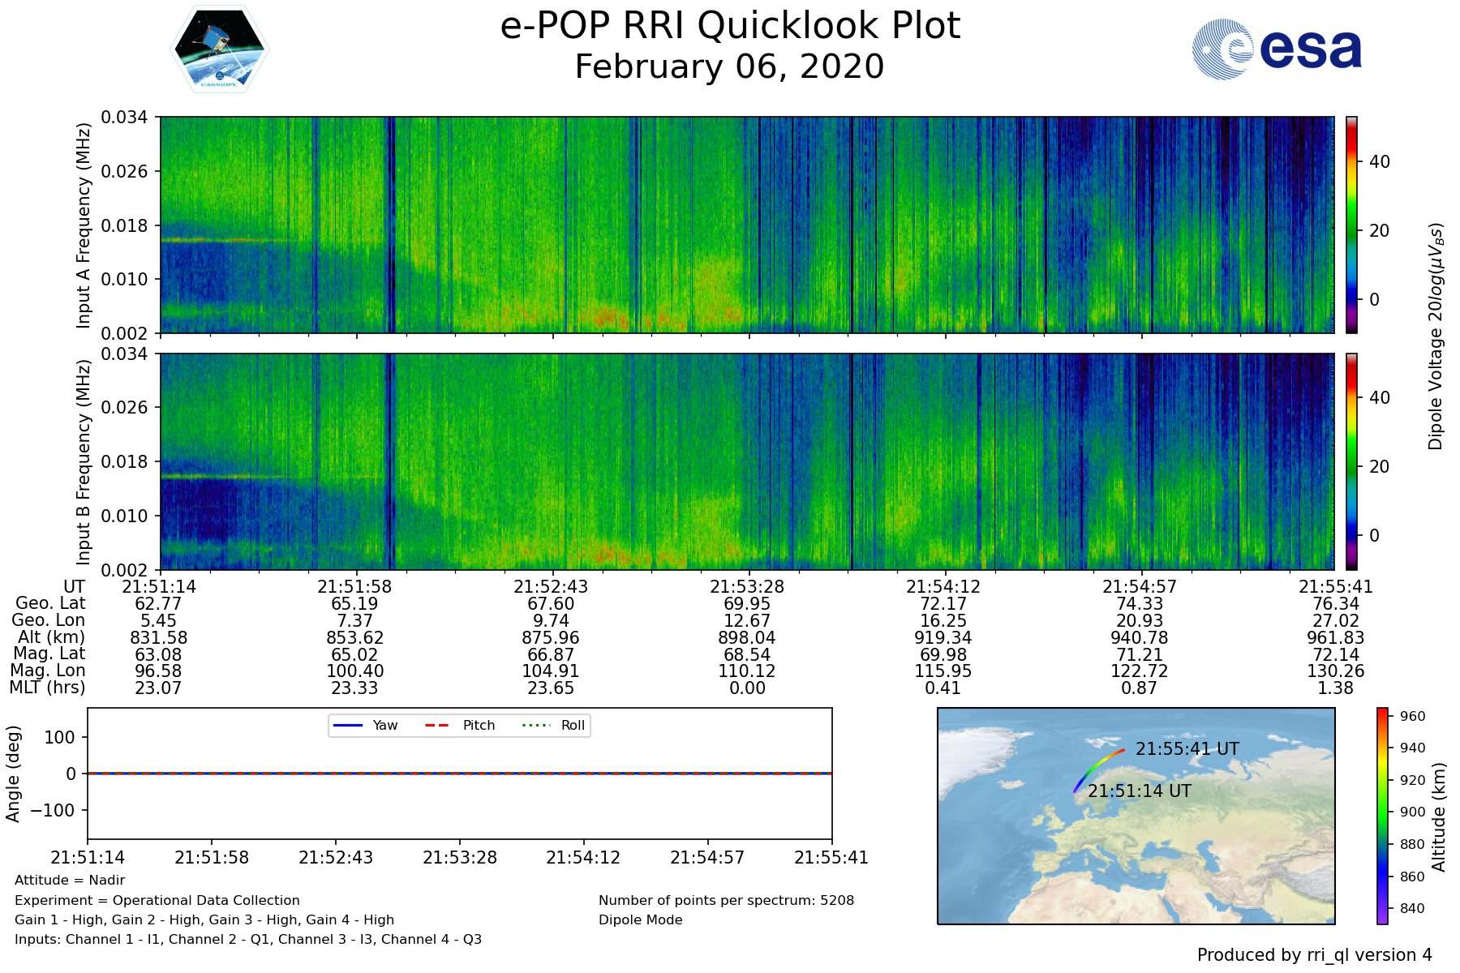Click the Input A spectrogram panel
The image size is (1460, 973).
pyautogui.click(x=746, y=225)
